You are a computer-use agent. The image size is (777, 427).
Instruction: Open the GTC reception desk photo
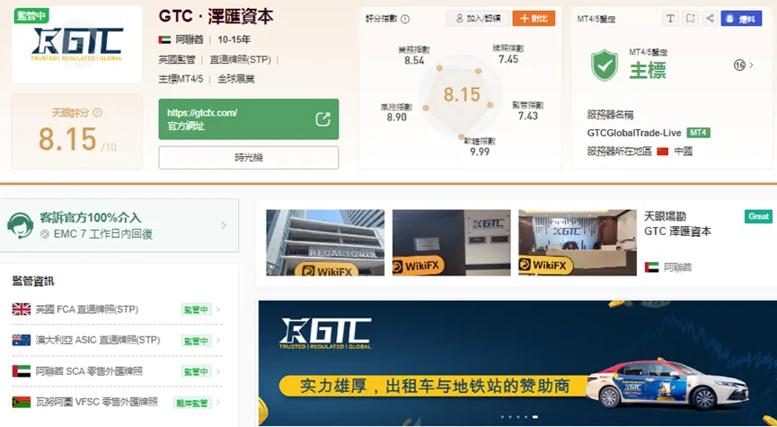578,242
